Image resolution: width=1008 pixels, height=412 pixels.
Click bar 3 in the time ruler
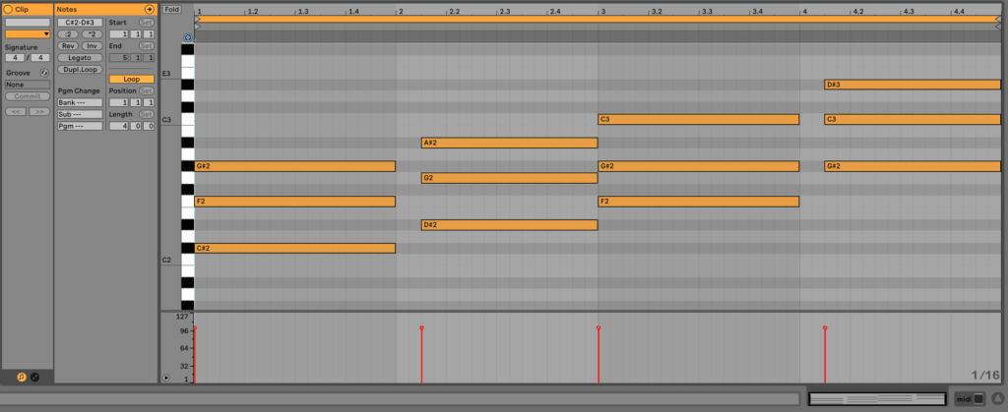point(602,11)
